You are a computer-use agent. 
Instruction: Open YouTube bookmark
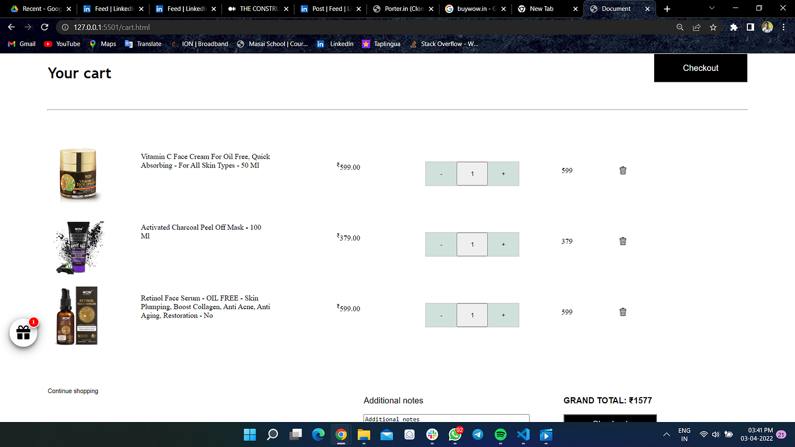62,44
